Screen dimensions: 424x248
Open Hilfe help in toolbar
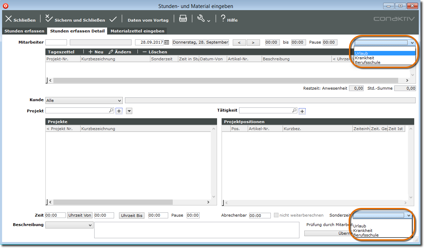coord(229,19)
